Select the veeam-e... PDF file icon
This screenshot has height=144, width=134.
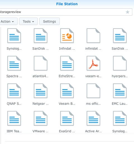(x=93, y=63)
